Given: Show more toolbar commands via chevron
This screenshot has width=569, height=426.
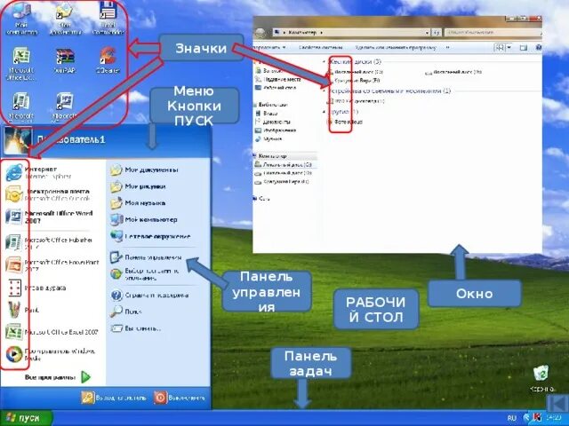Looking at the screenshot, I should coord(448,47).
